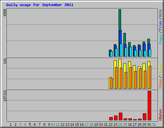
Task: Select the blue 'Files' legend label
Action: click(x=160, y=26)
